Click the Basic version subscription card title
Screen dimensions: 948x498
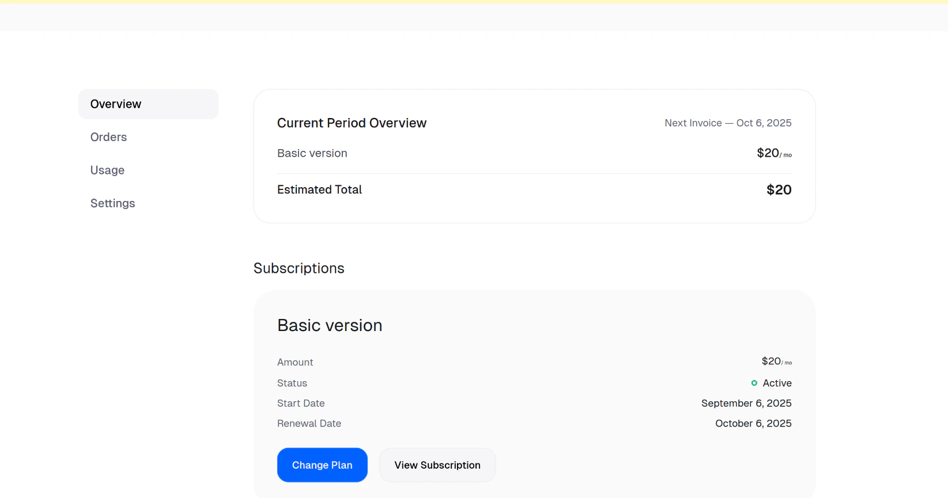pos(330,325)
